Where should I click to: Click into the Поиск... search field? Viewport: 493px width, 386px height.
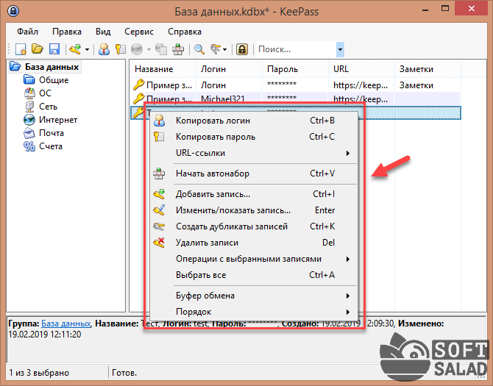click(297, 49)
